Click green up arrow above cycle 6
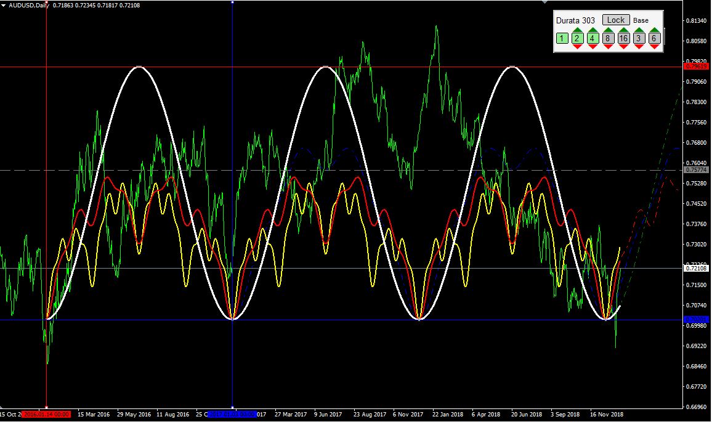The height and width of the screenshot is (422, 712). [655, 30]
